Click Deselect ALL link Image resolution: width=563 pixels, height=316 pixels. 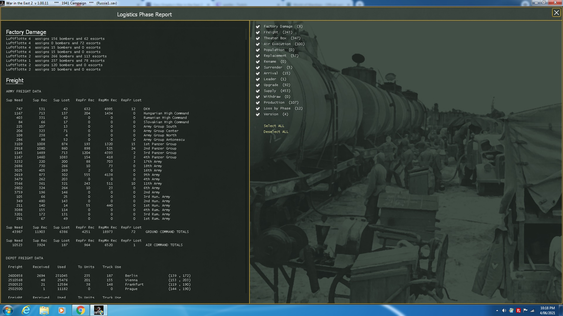pyautogui.click(x=276, y=132)
